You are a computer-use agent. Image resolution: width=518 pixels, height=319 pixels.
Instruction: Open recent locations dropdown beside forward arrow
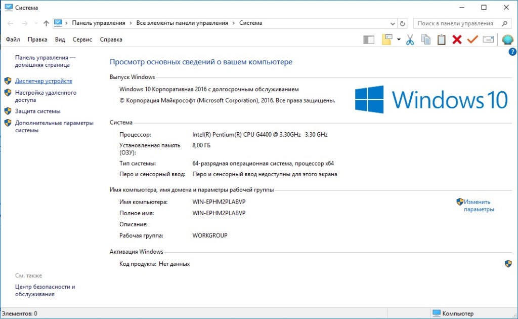pyautogui.click(x=36, y=23)
